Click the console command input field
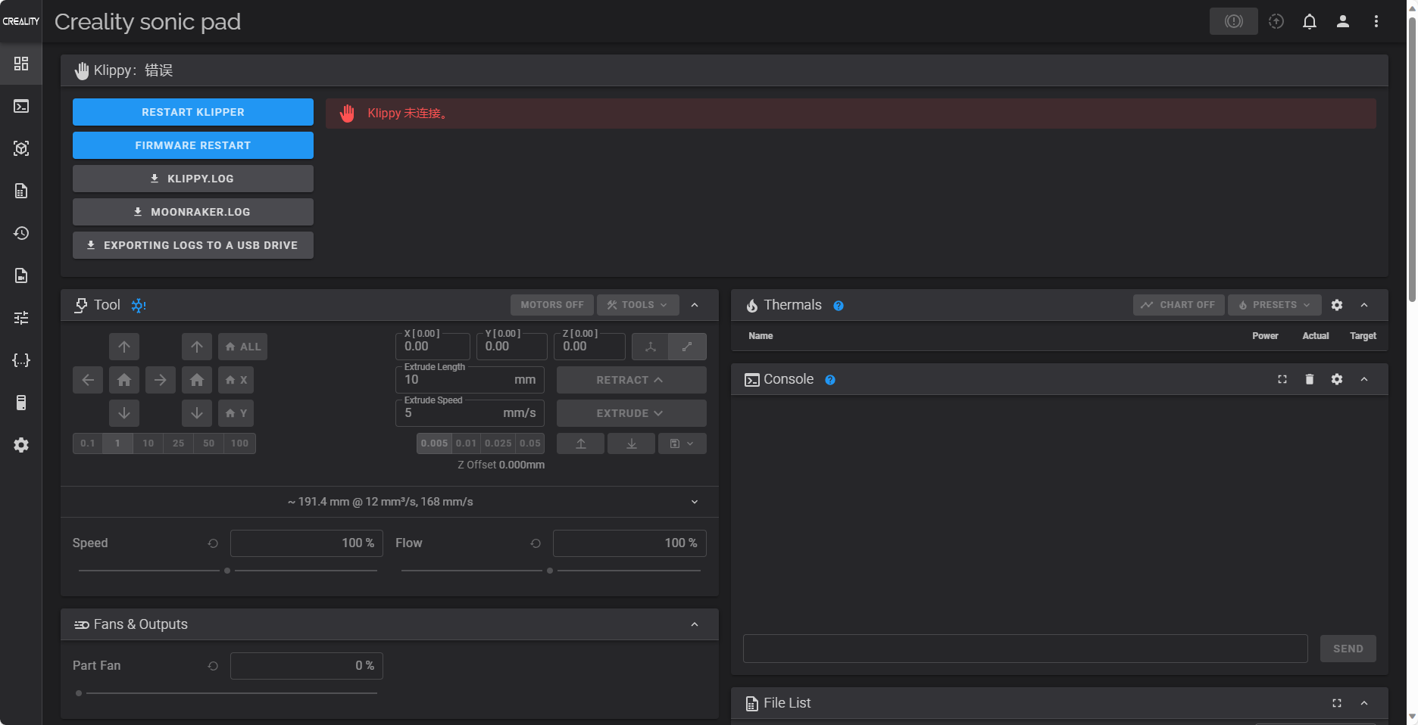Viewport: 1418px width, 725px height. tap(1026, 649)
